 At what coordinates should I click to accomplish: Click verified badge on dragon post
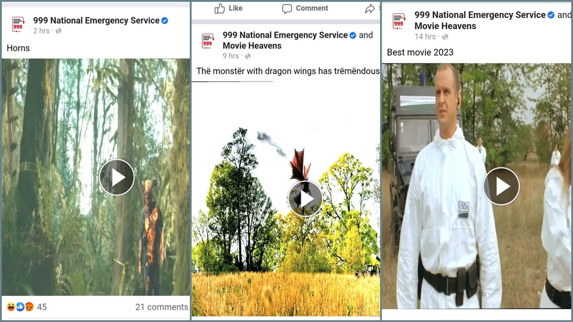(x=353, y=35)
